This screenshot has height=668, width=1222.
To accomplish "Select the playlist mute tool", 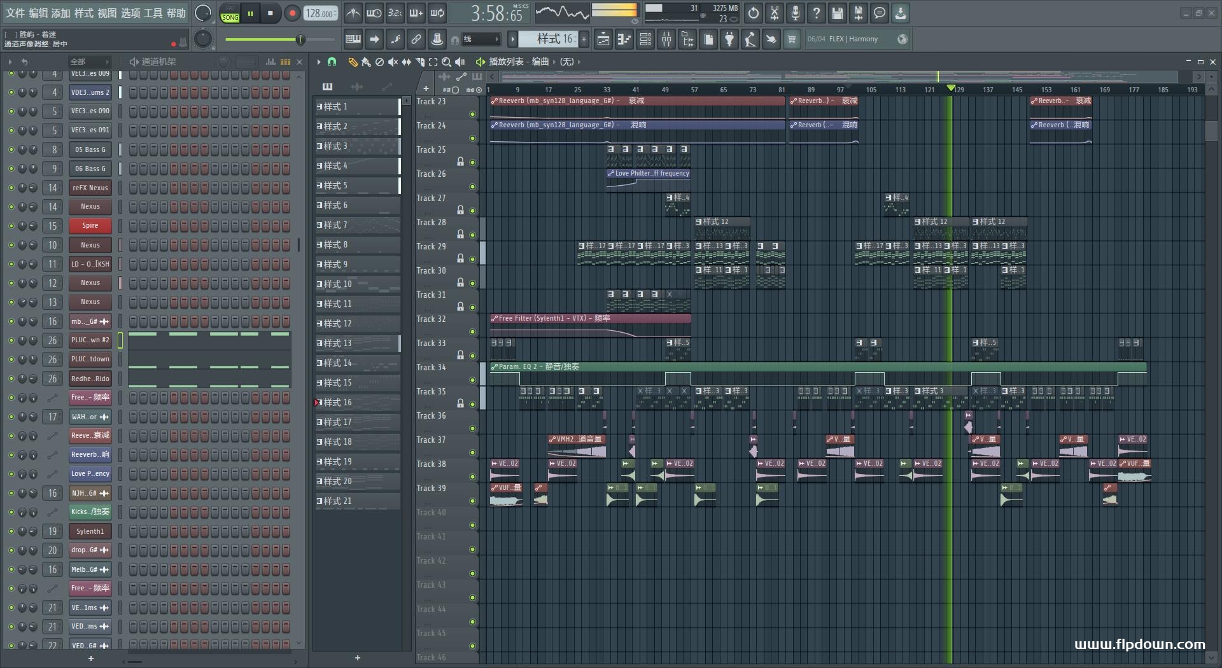I will 393,62.
